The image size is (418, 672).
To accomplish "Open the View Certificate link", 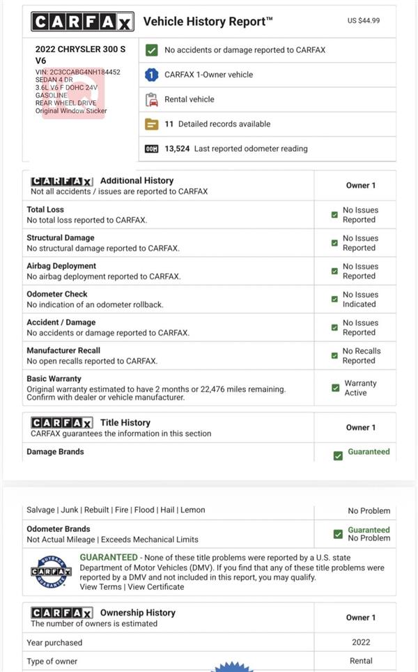I will coord(155,587).
